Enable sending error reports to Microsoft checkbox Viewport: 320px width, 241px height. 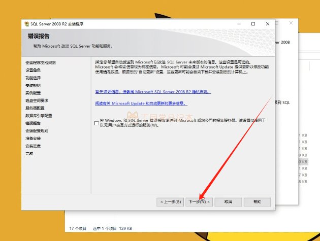coord(97,123)
